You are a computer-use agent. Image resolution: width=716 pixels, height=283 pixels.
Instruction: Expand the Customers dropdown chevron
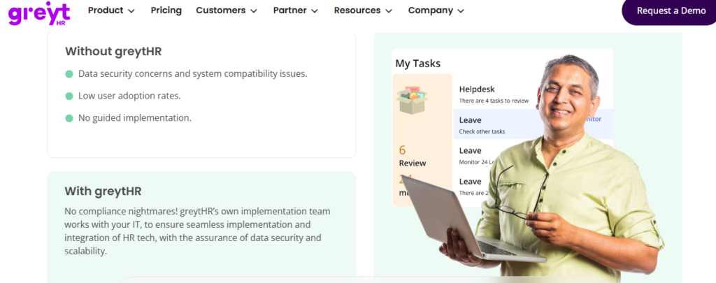(254, 11)
